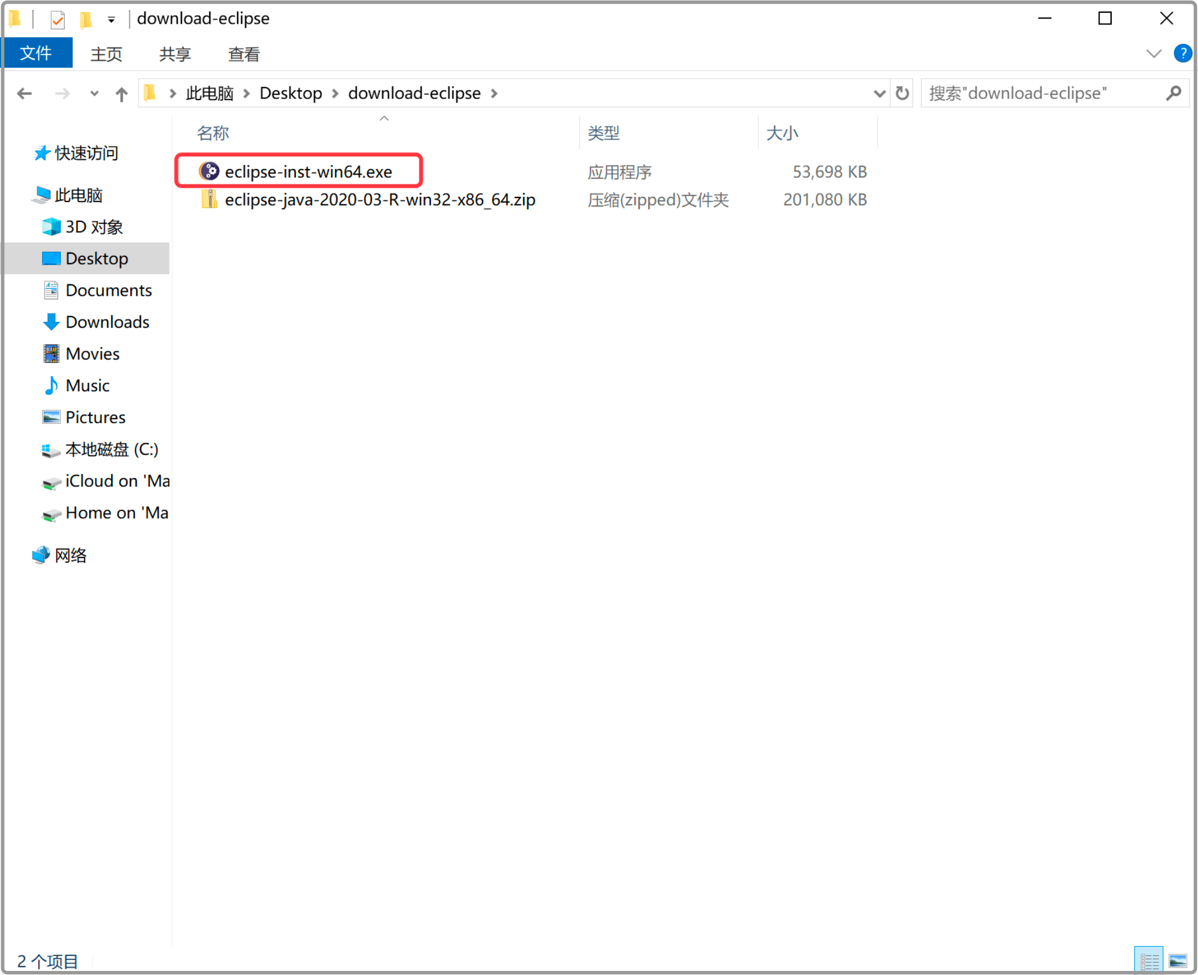Select the eclipse-inst-win64.exe file
This screenshot has width=1198, height=975.
pos(308,171)
